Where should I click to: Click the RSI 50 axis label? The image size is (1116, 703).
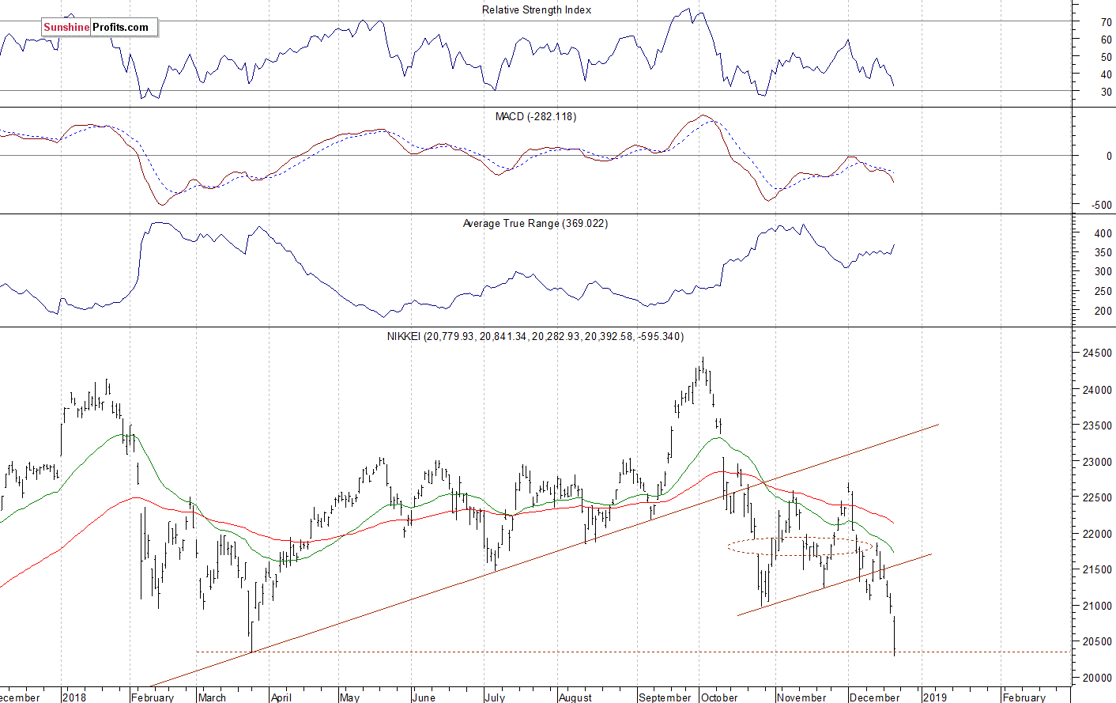pos(1107,57)
